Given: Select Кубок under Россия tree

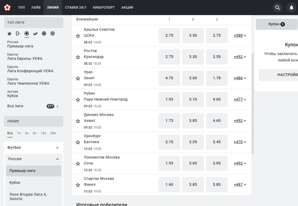Looking at the screenshot, I should (15, 183).
